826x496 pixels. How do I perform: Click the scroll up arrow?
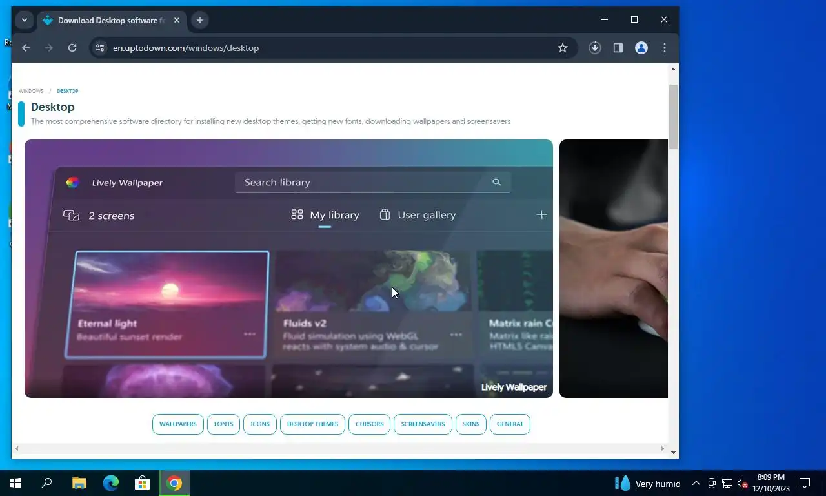coord(673,68)
